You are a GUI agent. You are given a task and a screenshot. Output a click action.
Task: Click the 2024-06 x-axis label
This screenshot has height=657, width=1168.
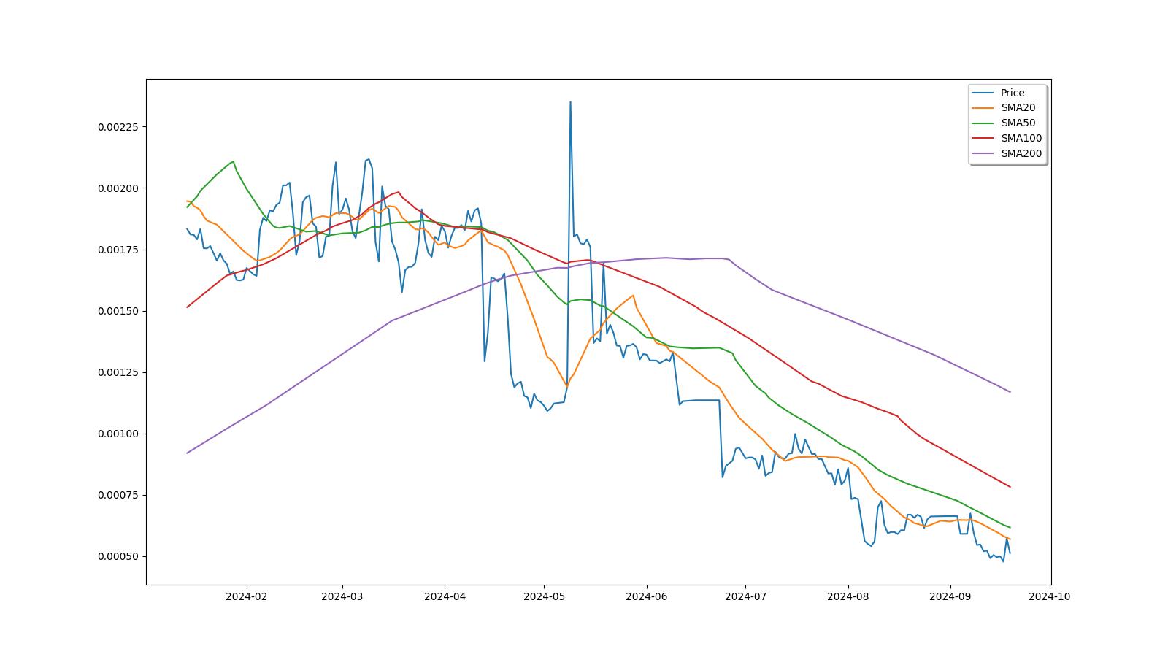tap(646, 596)
